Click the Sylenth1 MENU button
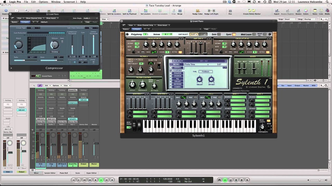 [x=176, y=65]
